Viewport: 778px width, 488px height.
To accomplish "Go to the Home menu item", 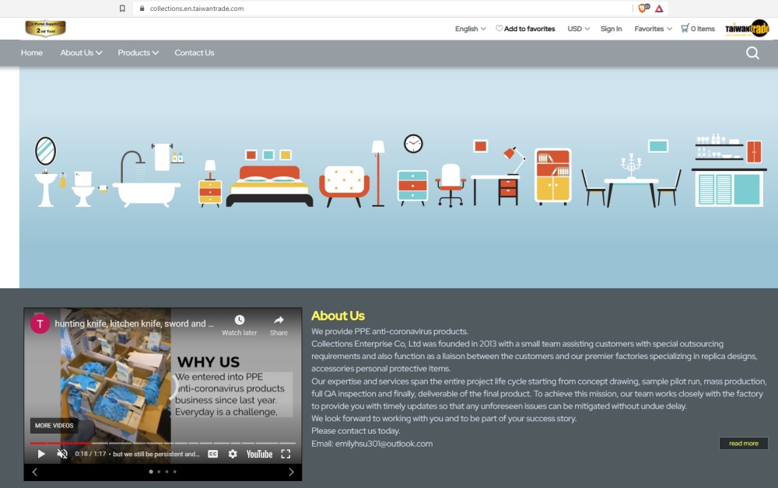I will tap(32, 53).
